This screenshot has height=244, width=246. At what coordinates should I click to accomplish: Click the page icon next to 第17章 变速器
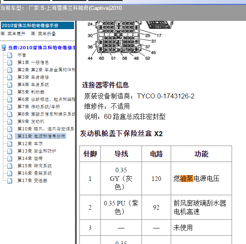(10, 180)
